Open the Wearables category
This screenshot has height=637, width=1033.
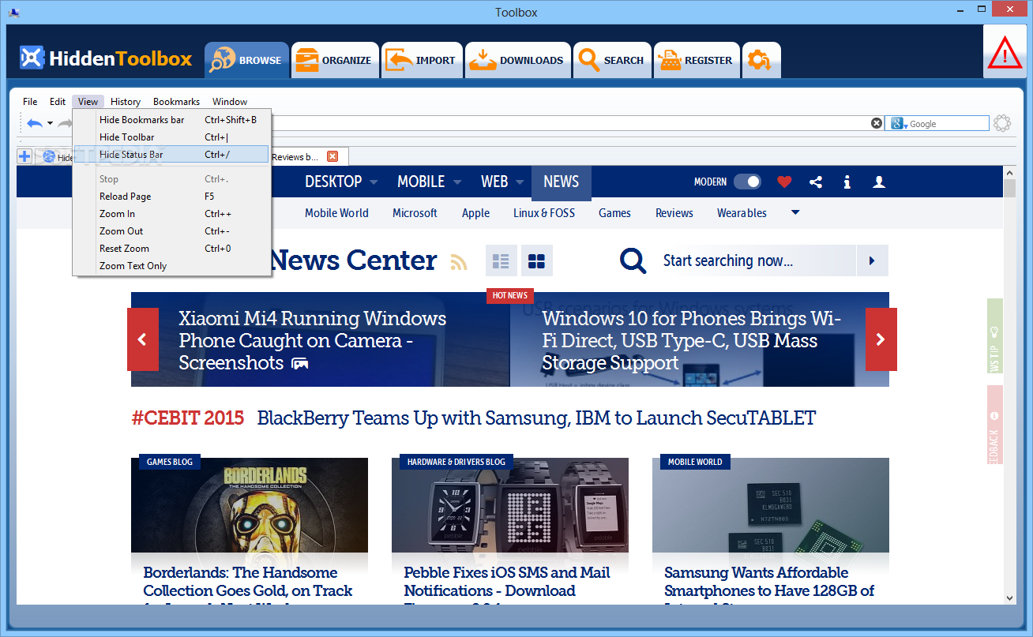[742, 213]
